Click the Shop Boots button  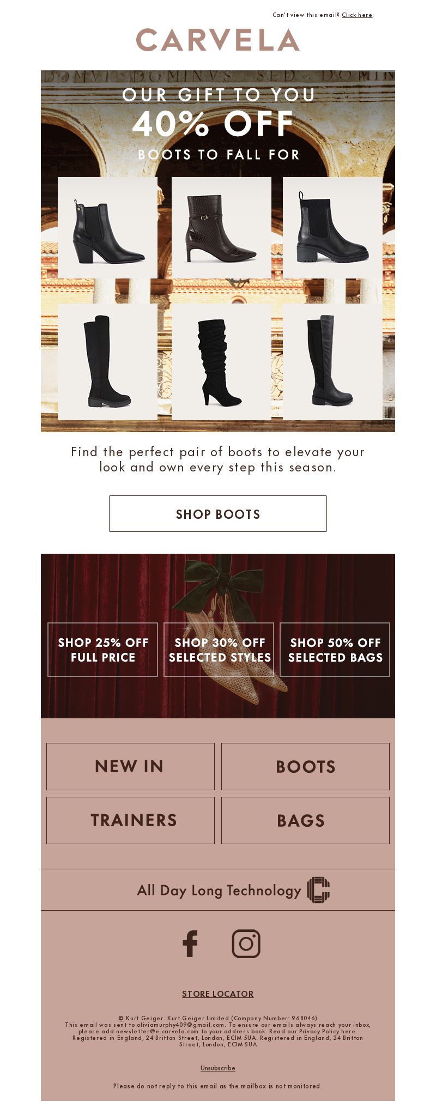pos(218,513)
